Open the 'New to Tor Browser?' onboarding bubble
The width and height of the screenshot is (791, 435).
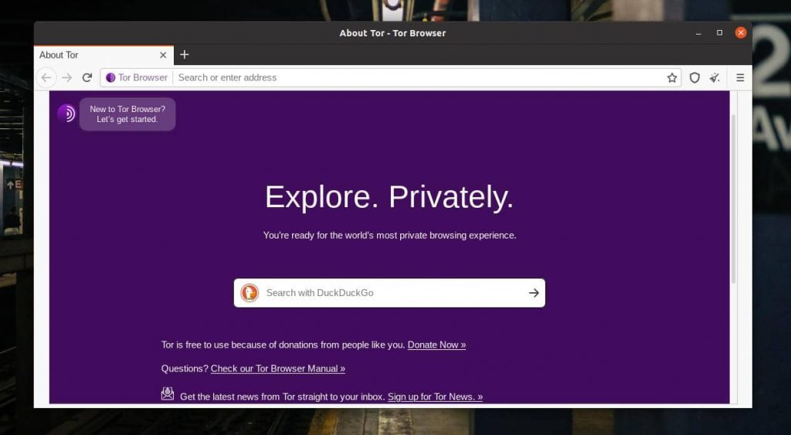point(127,114)
